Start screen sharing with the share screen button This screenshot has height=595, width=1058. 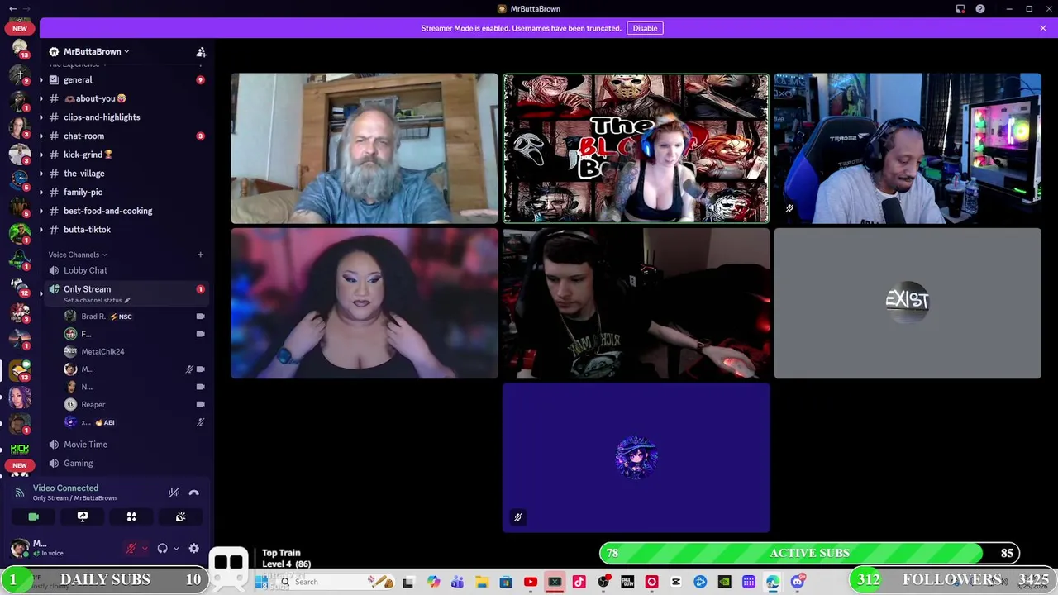pos(83,516)
